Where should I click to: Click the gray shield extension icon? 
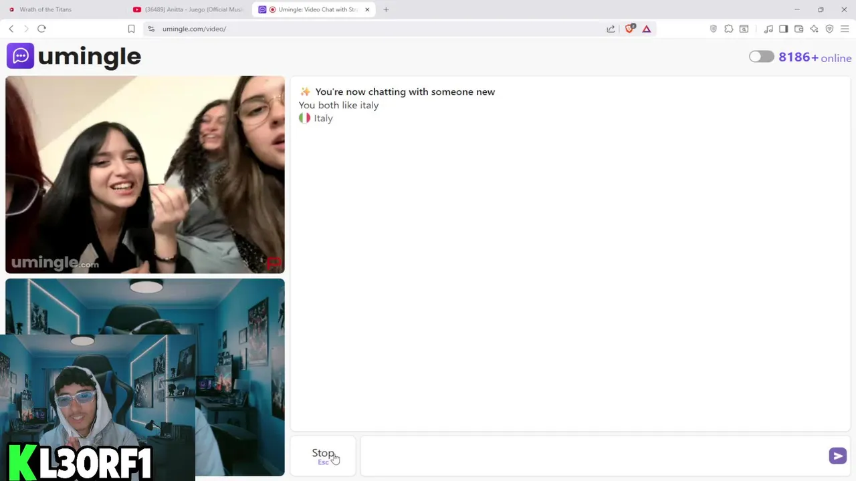click(x=713, y=29)
